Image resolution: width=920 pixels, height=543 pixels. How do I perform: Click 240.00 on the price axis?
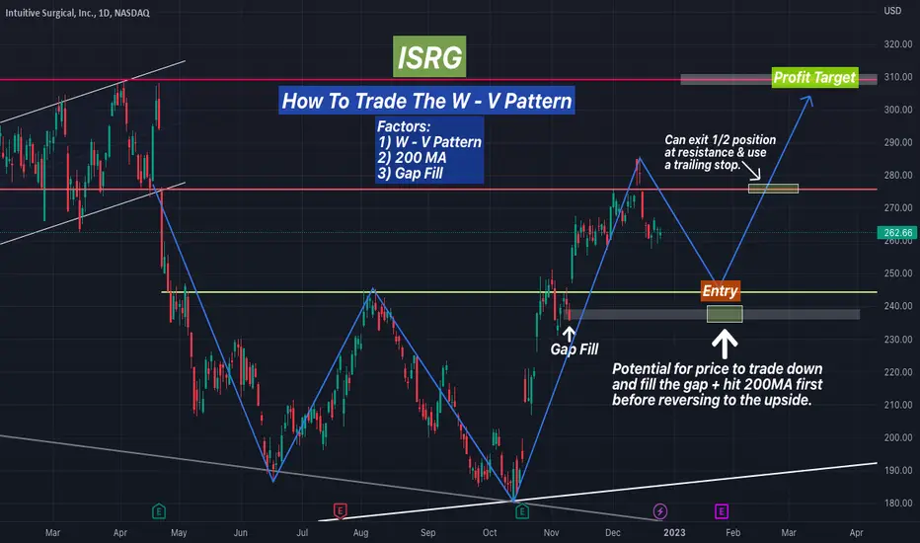point(897,306)
